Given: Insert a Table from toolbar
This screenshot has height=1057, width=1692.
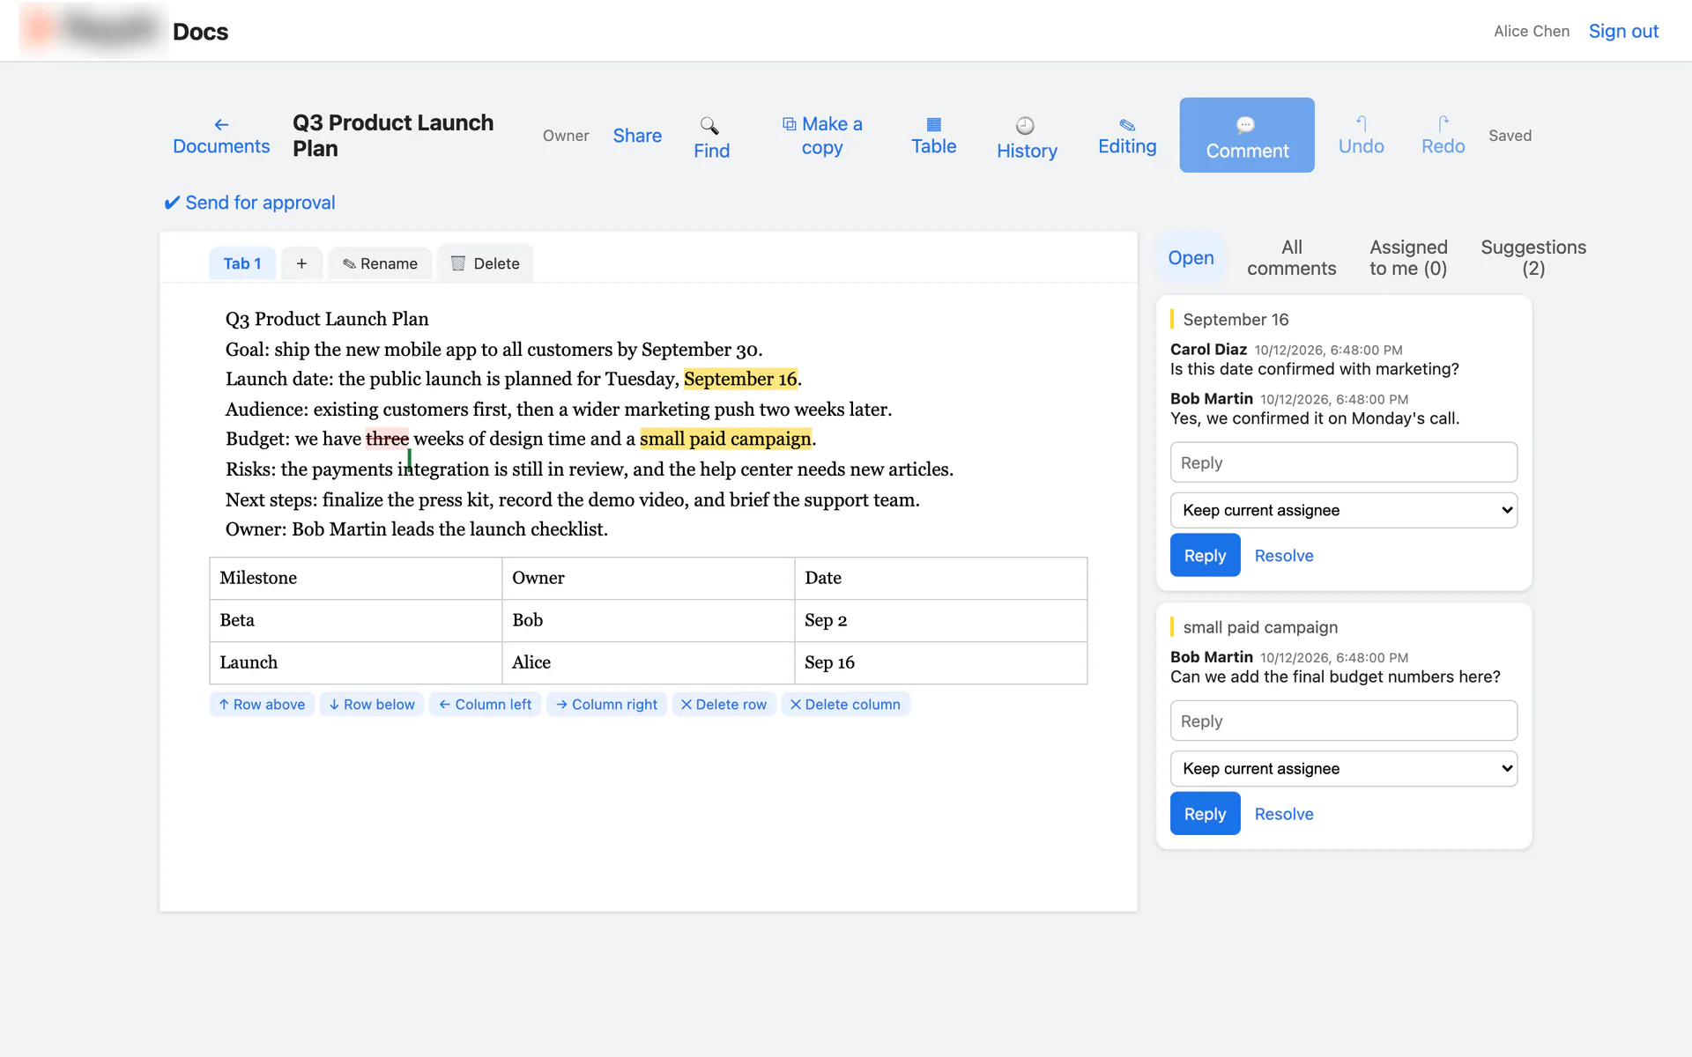Looking at the screenshot, I should click(x=933, y=136).
